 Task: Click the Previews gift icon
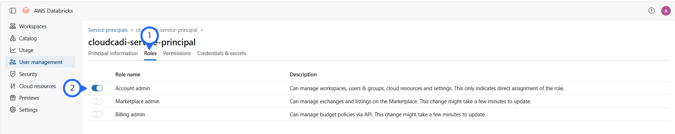[x=13, y=98]
